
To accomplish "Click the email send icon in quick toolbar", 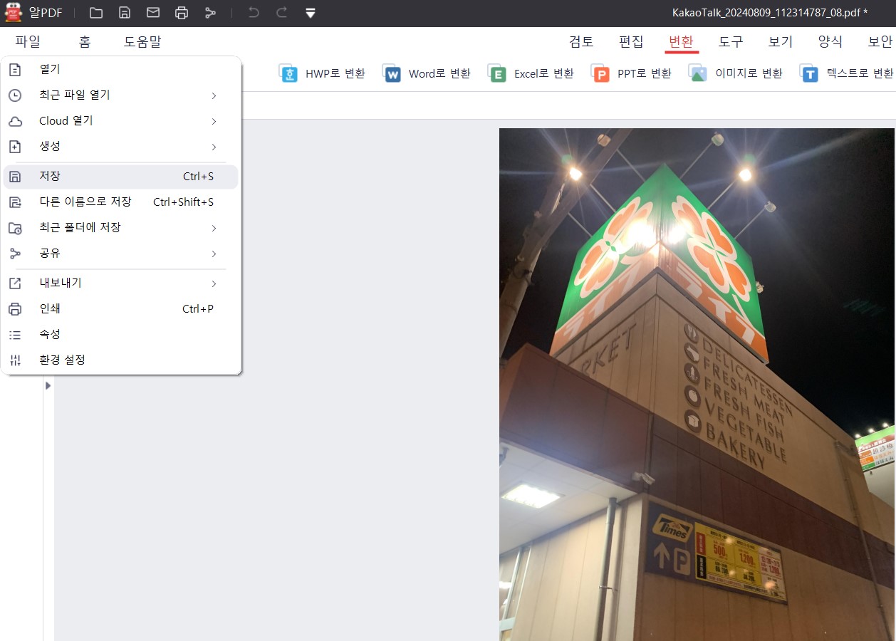I will [153, 12].
